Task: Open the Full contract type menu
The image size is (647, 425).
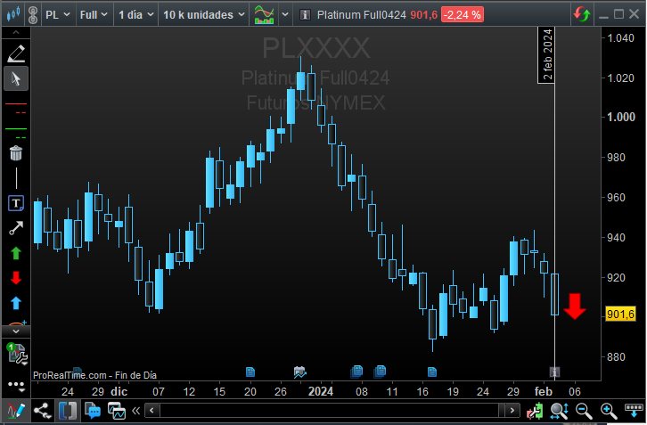Action: [94, 15]
